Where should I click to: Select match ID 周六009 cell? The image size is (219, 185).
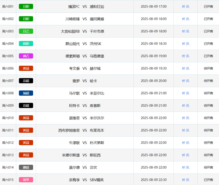[8, 106]
